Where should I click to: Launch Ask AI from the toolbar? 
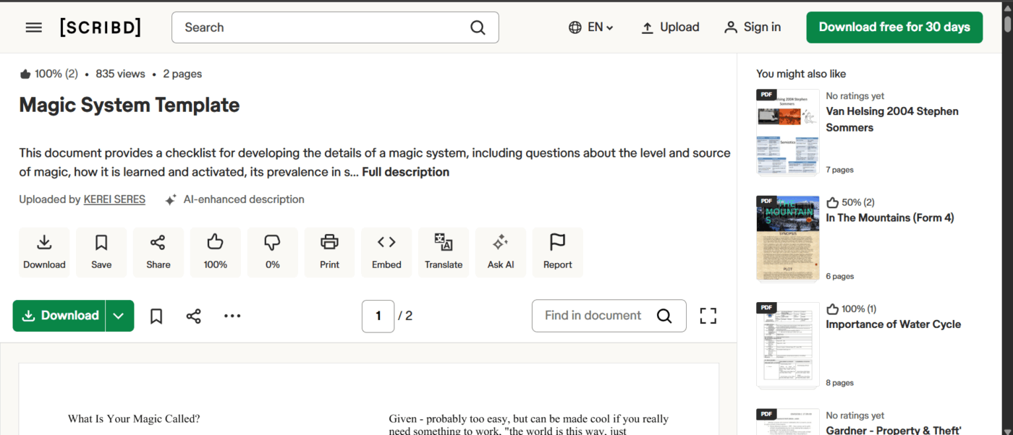501,251
